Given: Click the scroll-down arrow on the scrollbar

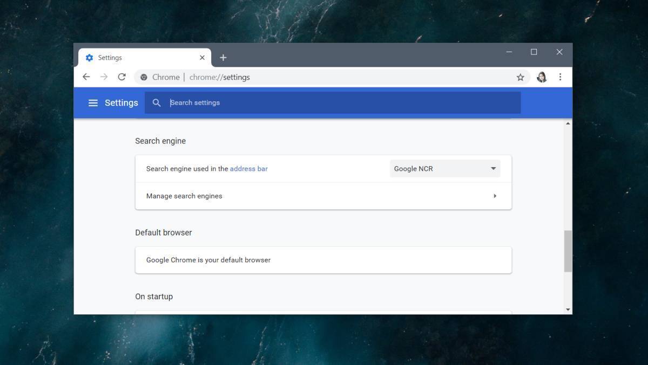Looking at the screenshot, I should tap(568, 309).
